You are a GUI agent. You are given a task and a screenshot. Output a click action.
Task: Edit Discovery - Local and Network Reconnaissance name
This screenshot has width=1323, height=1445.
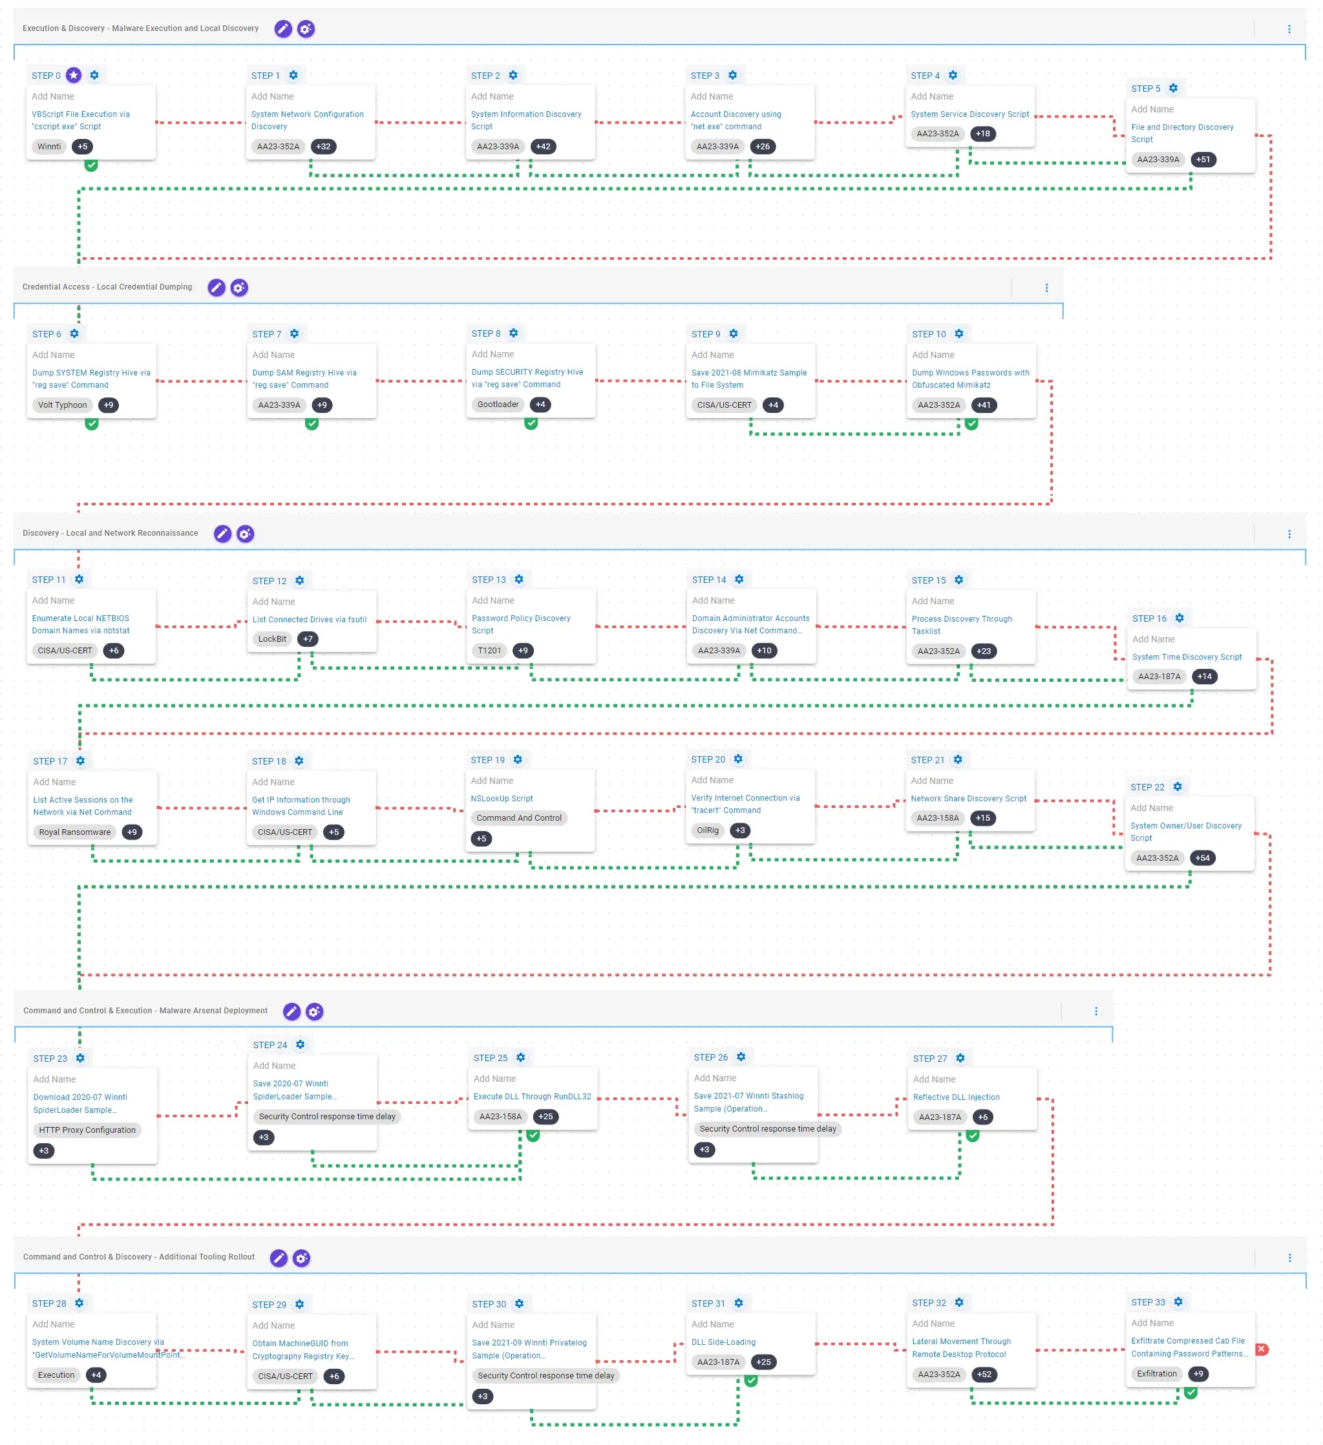pyautogui.click(x=223, y=534)
